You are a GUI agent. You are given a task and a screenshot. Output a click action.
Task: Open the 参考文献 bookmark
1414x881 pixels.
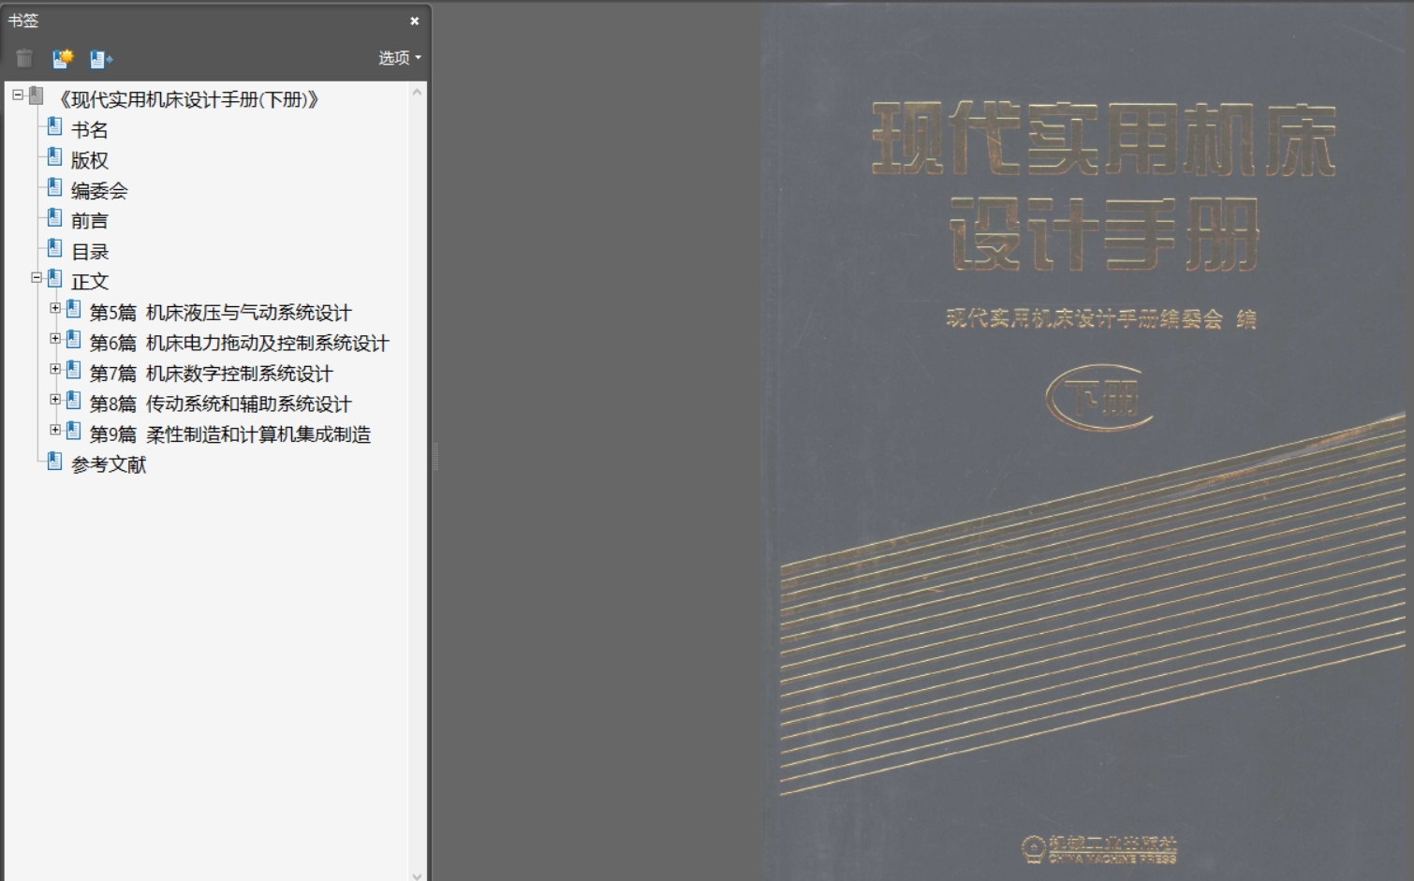(x=109, y=464)
